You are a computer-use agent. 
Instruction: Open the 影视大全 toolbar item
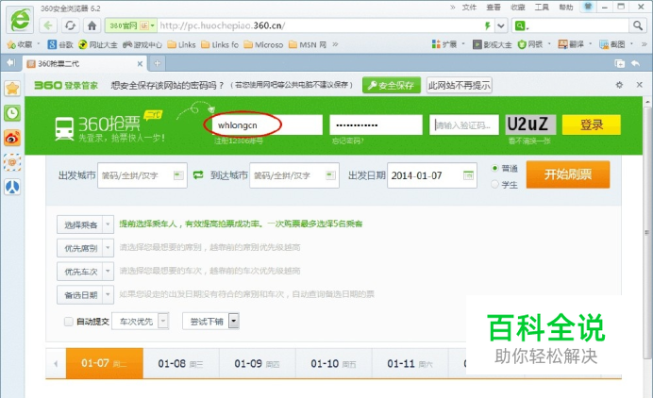493,44
